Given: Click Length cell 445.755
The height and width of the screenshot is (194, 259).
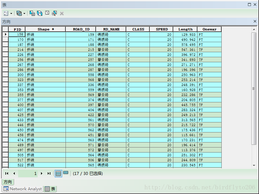Looking at the screenshot, I should click(185, 105).
